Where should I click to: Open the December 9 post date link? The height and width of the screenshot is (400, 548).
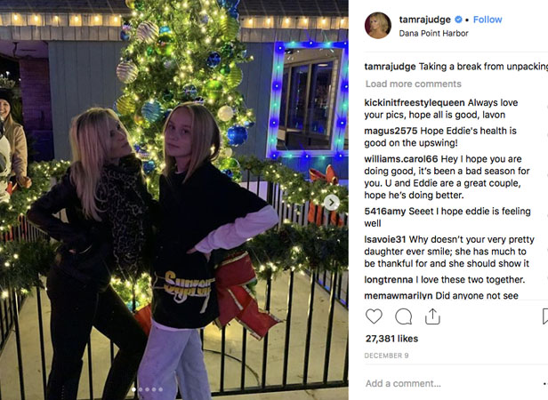[386, 356]
